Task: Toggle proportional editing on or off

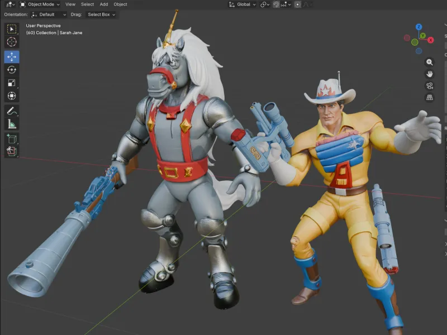Action: pos(297,4)
